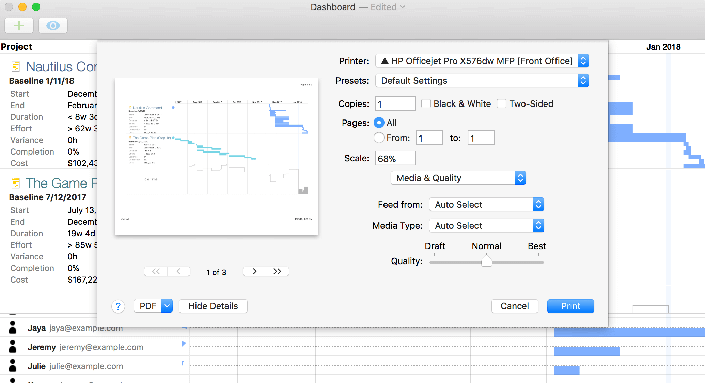Jump to the last preview page

[278, 271]
